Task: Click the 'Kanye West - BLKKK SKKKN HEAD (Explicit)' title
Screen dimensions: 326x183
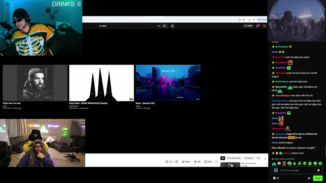Action: coord(88,103)
